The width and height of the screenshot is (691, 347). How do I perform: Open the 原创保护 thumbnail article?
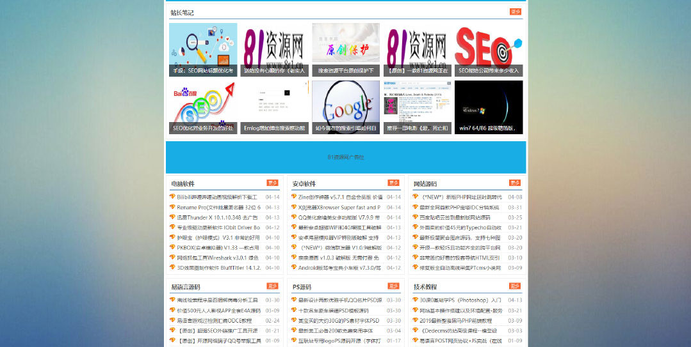point(346,50)
